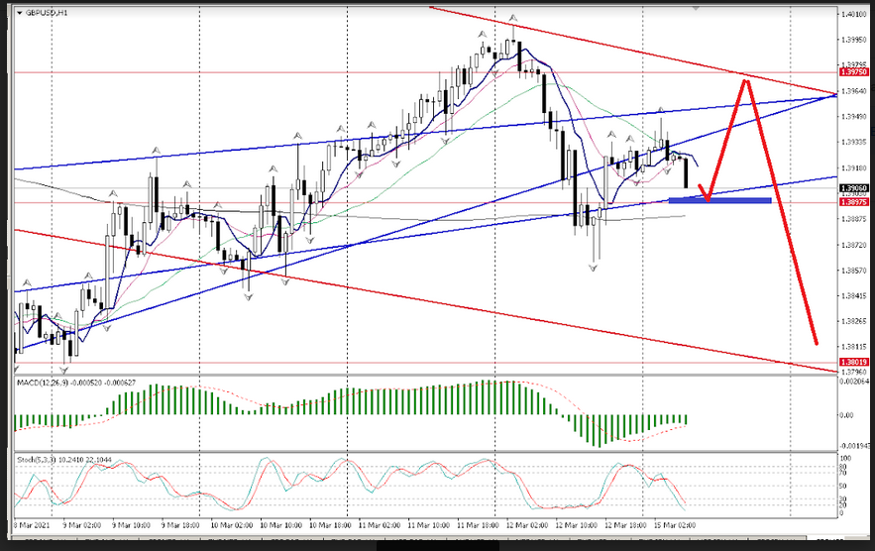
Task: Select the last black candle on the chart
Action: tap(687, 171)
